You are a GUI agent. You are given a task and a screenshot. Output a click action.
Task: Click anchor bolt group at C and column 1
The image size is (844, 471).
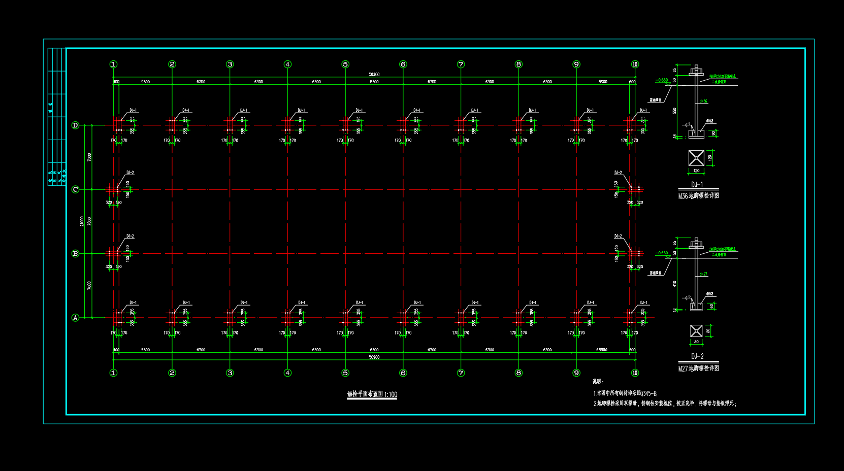114,189
